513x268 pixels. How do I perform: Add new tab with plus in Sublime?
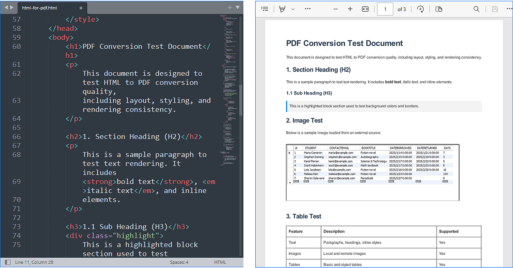[x=230, y=7]
